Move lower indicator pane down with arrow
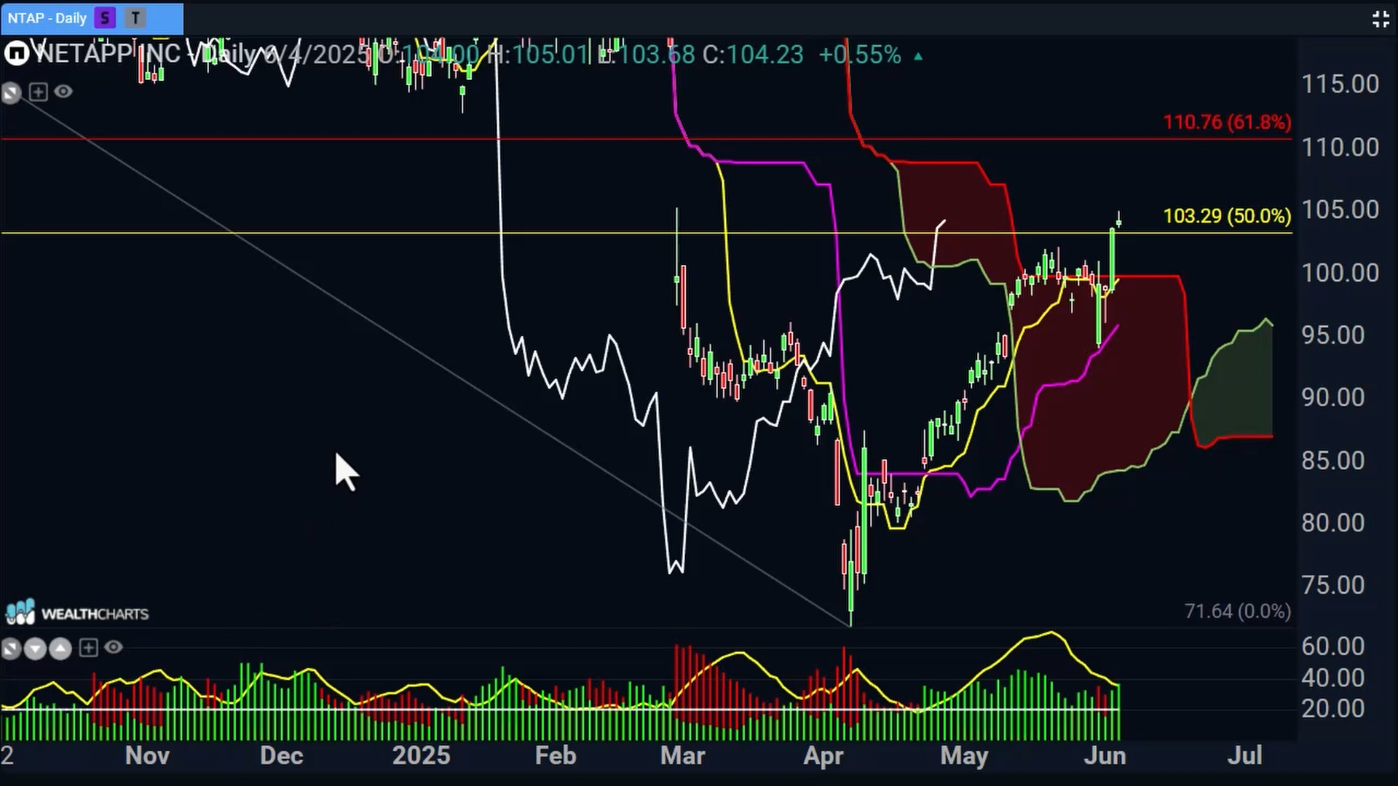The image size is (1398, 786). click(x=35, y=648)
